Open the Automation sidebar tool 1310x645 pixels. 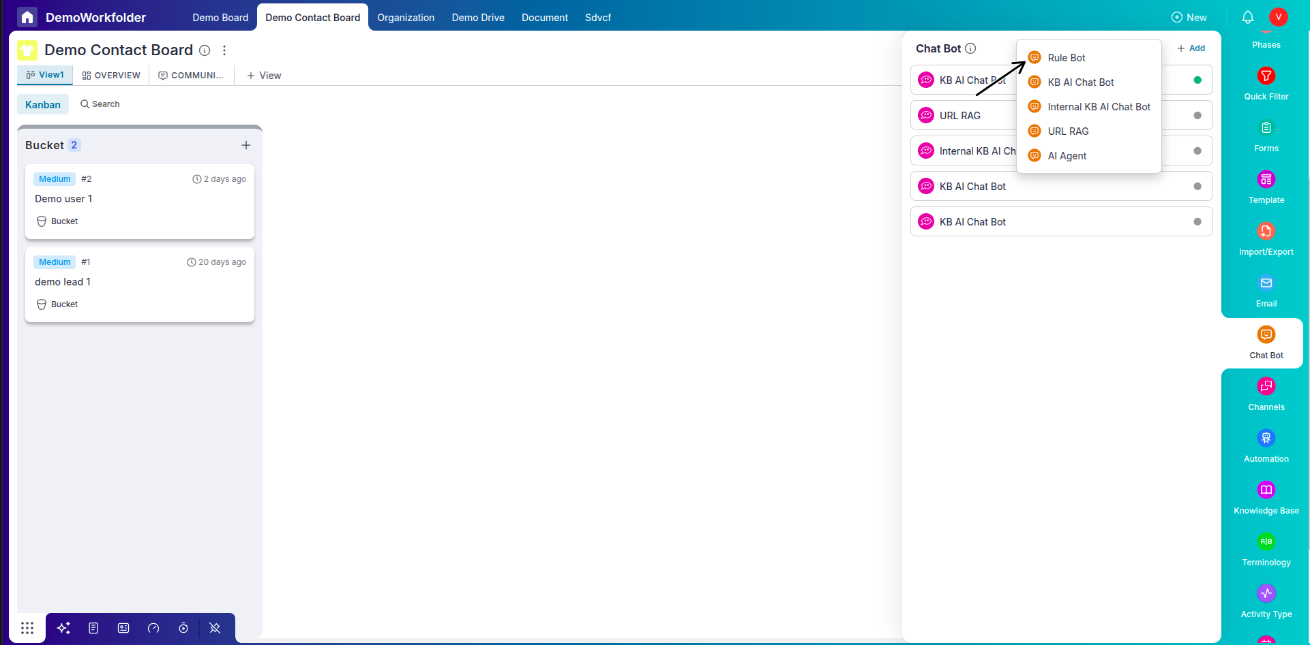click(1266, 446)
